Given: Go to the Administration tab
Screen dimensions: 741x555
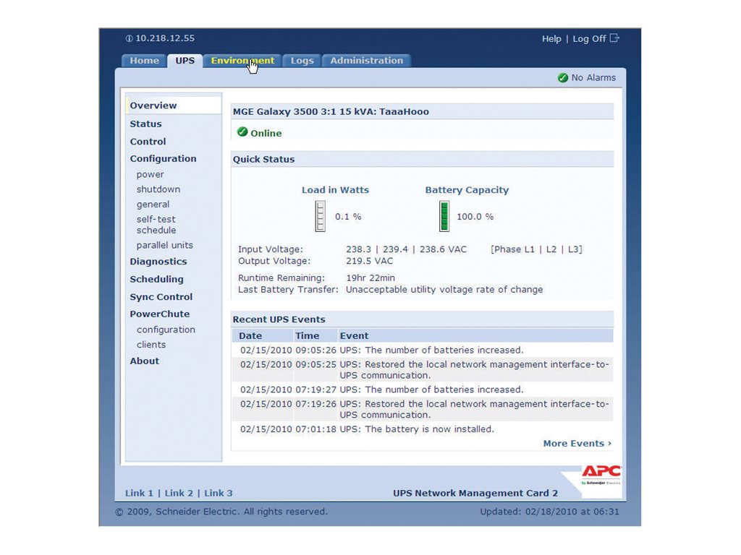Looking at the screenshot, I should (x=366, y=61).
